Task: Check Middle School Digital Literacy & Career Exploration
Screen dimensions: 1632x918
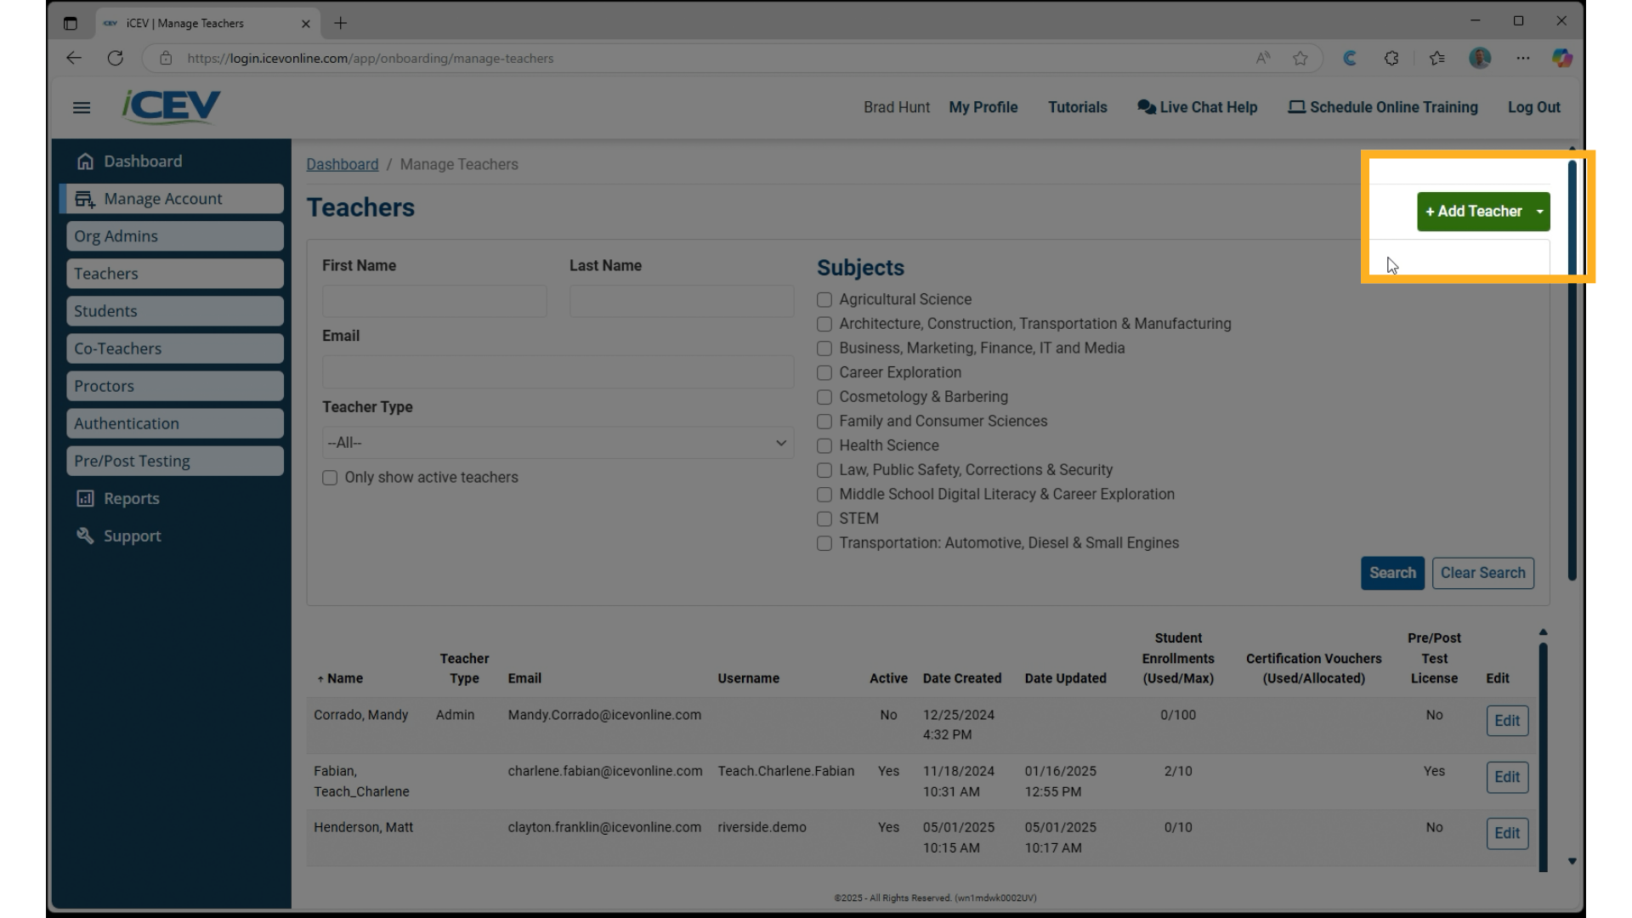Action: [824, 495]
